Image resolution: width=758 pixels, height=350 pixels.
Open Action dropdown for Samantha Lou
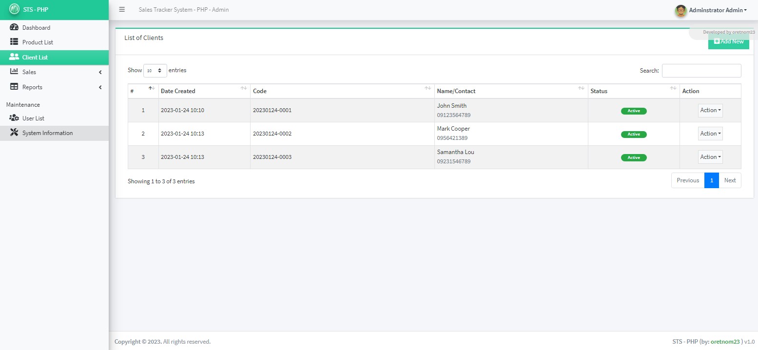point(710,157)
